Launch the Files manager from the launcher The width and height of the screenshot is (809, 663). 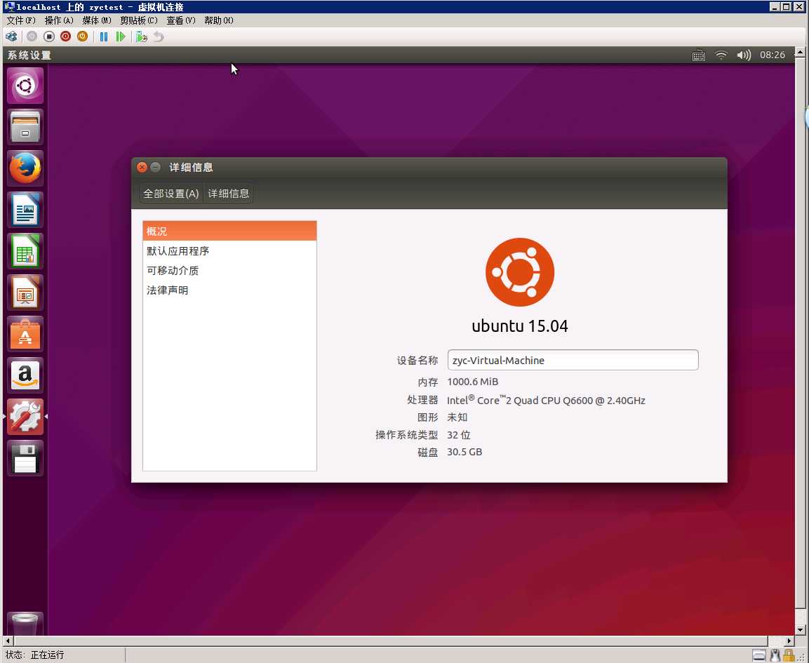point(25,127)
